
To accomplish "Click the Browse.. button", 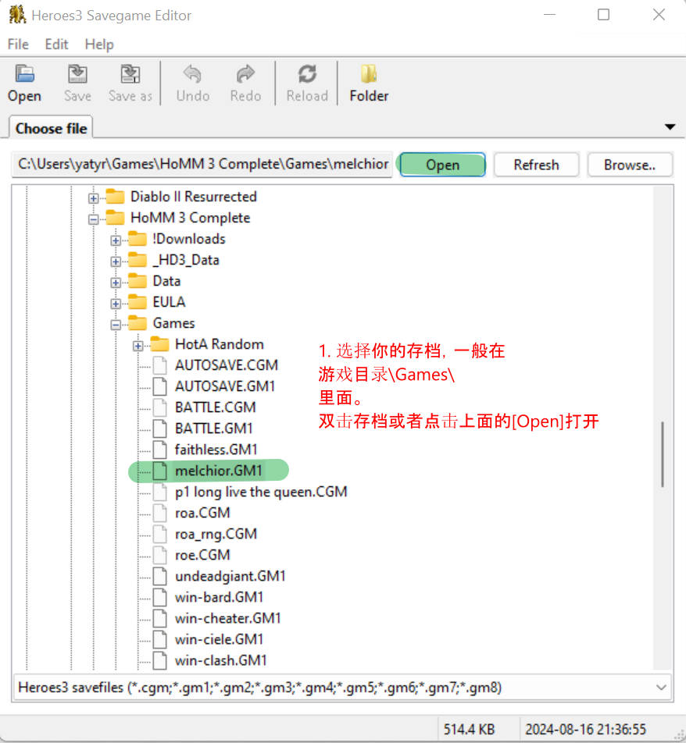I will (x=630, y=165).
